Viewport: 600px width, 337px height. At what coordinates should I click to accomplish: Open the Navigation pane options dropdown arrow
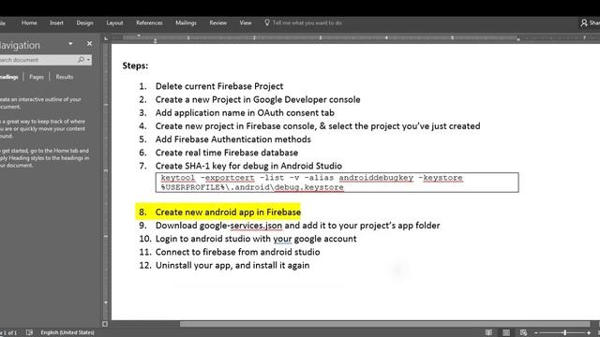(x=70, y=44)
